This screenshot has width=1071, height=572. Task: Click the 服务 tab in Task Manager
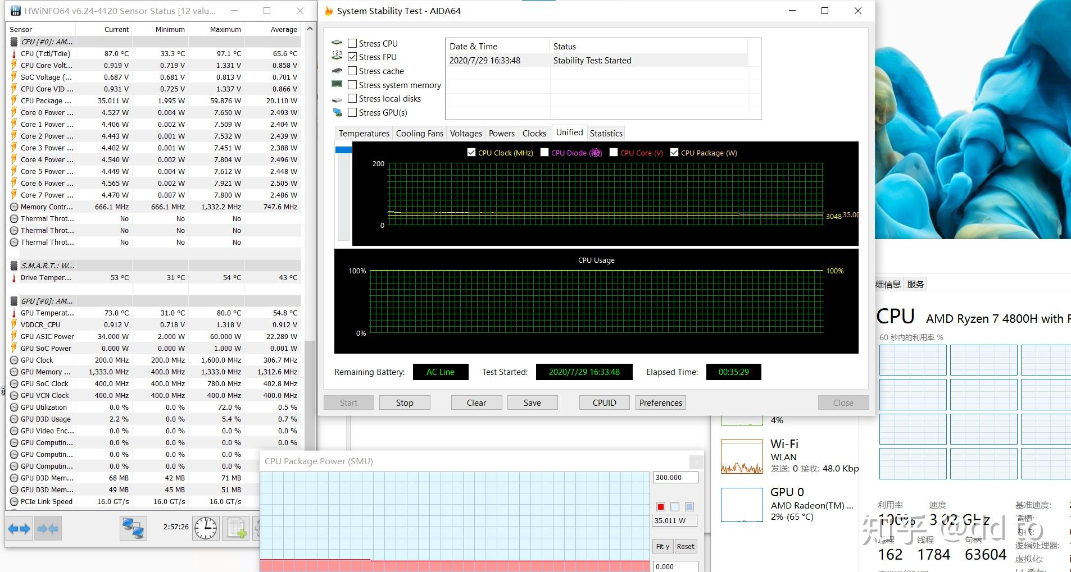pos(915,284)
